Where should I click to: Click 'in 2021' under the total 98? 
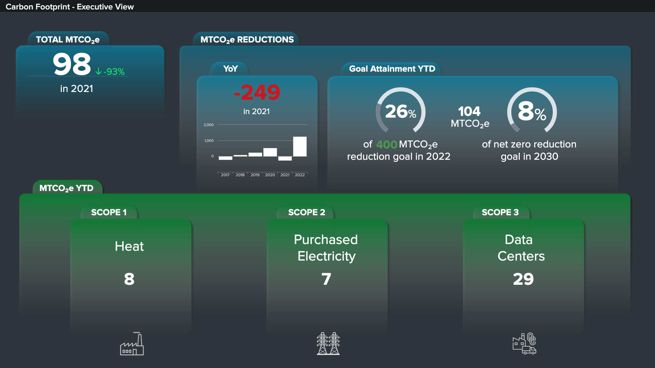[x=77, y=88]
